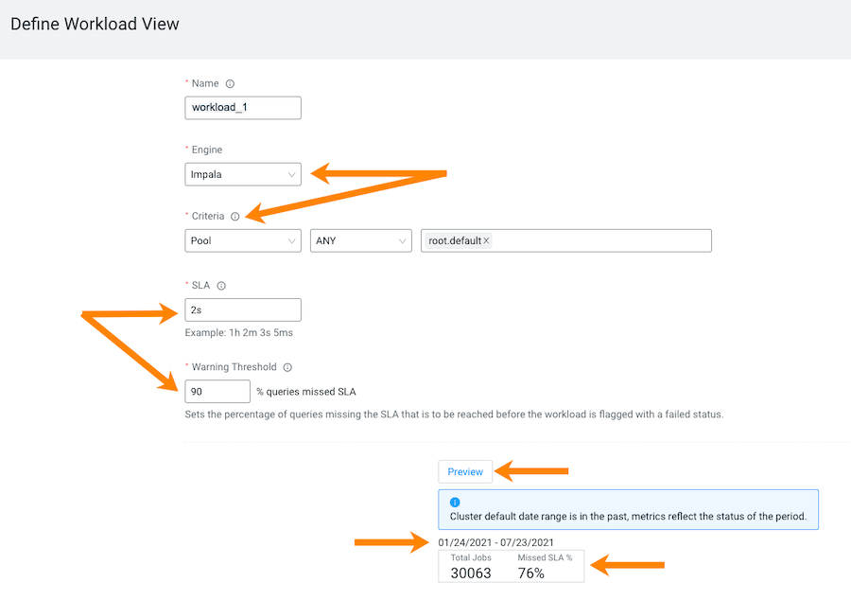Viewport: 851px width, 600px height.
Task: Click in the workload_1 name field
Action: coord(243,108)
